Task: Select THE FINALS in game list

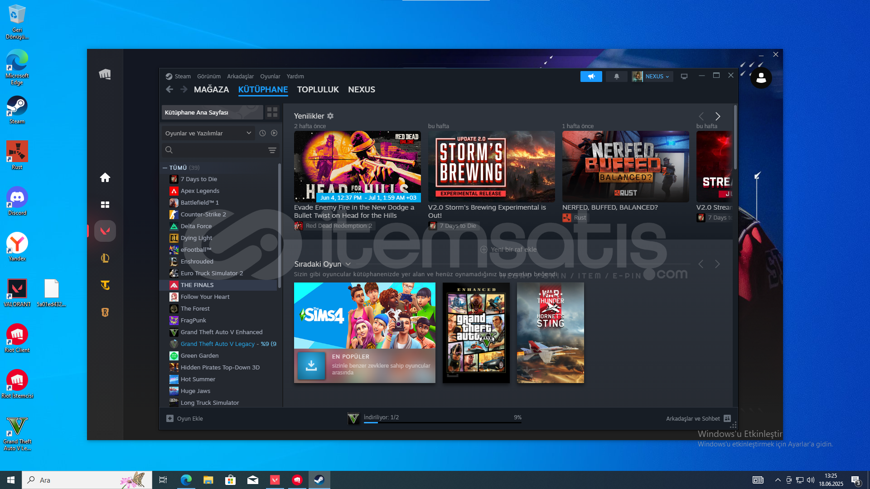Action: pos(218,285)
